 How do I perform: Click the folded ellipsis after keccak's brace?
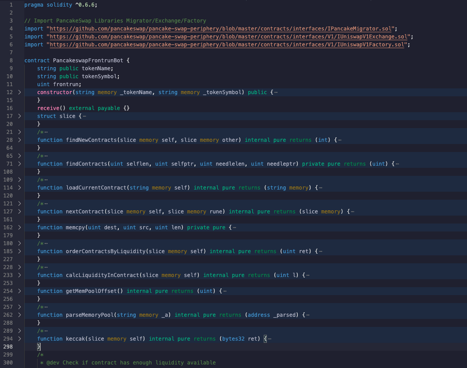point(270,339)
